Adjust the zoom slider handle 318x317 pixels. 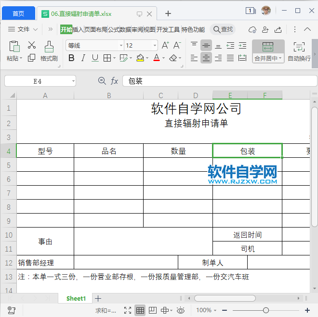[266, 310]
